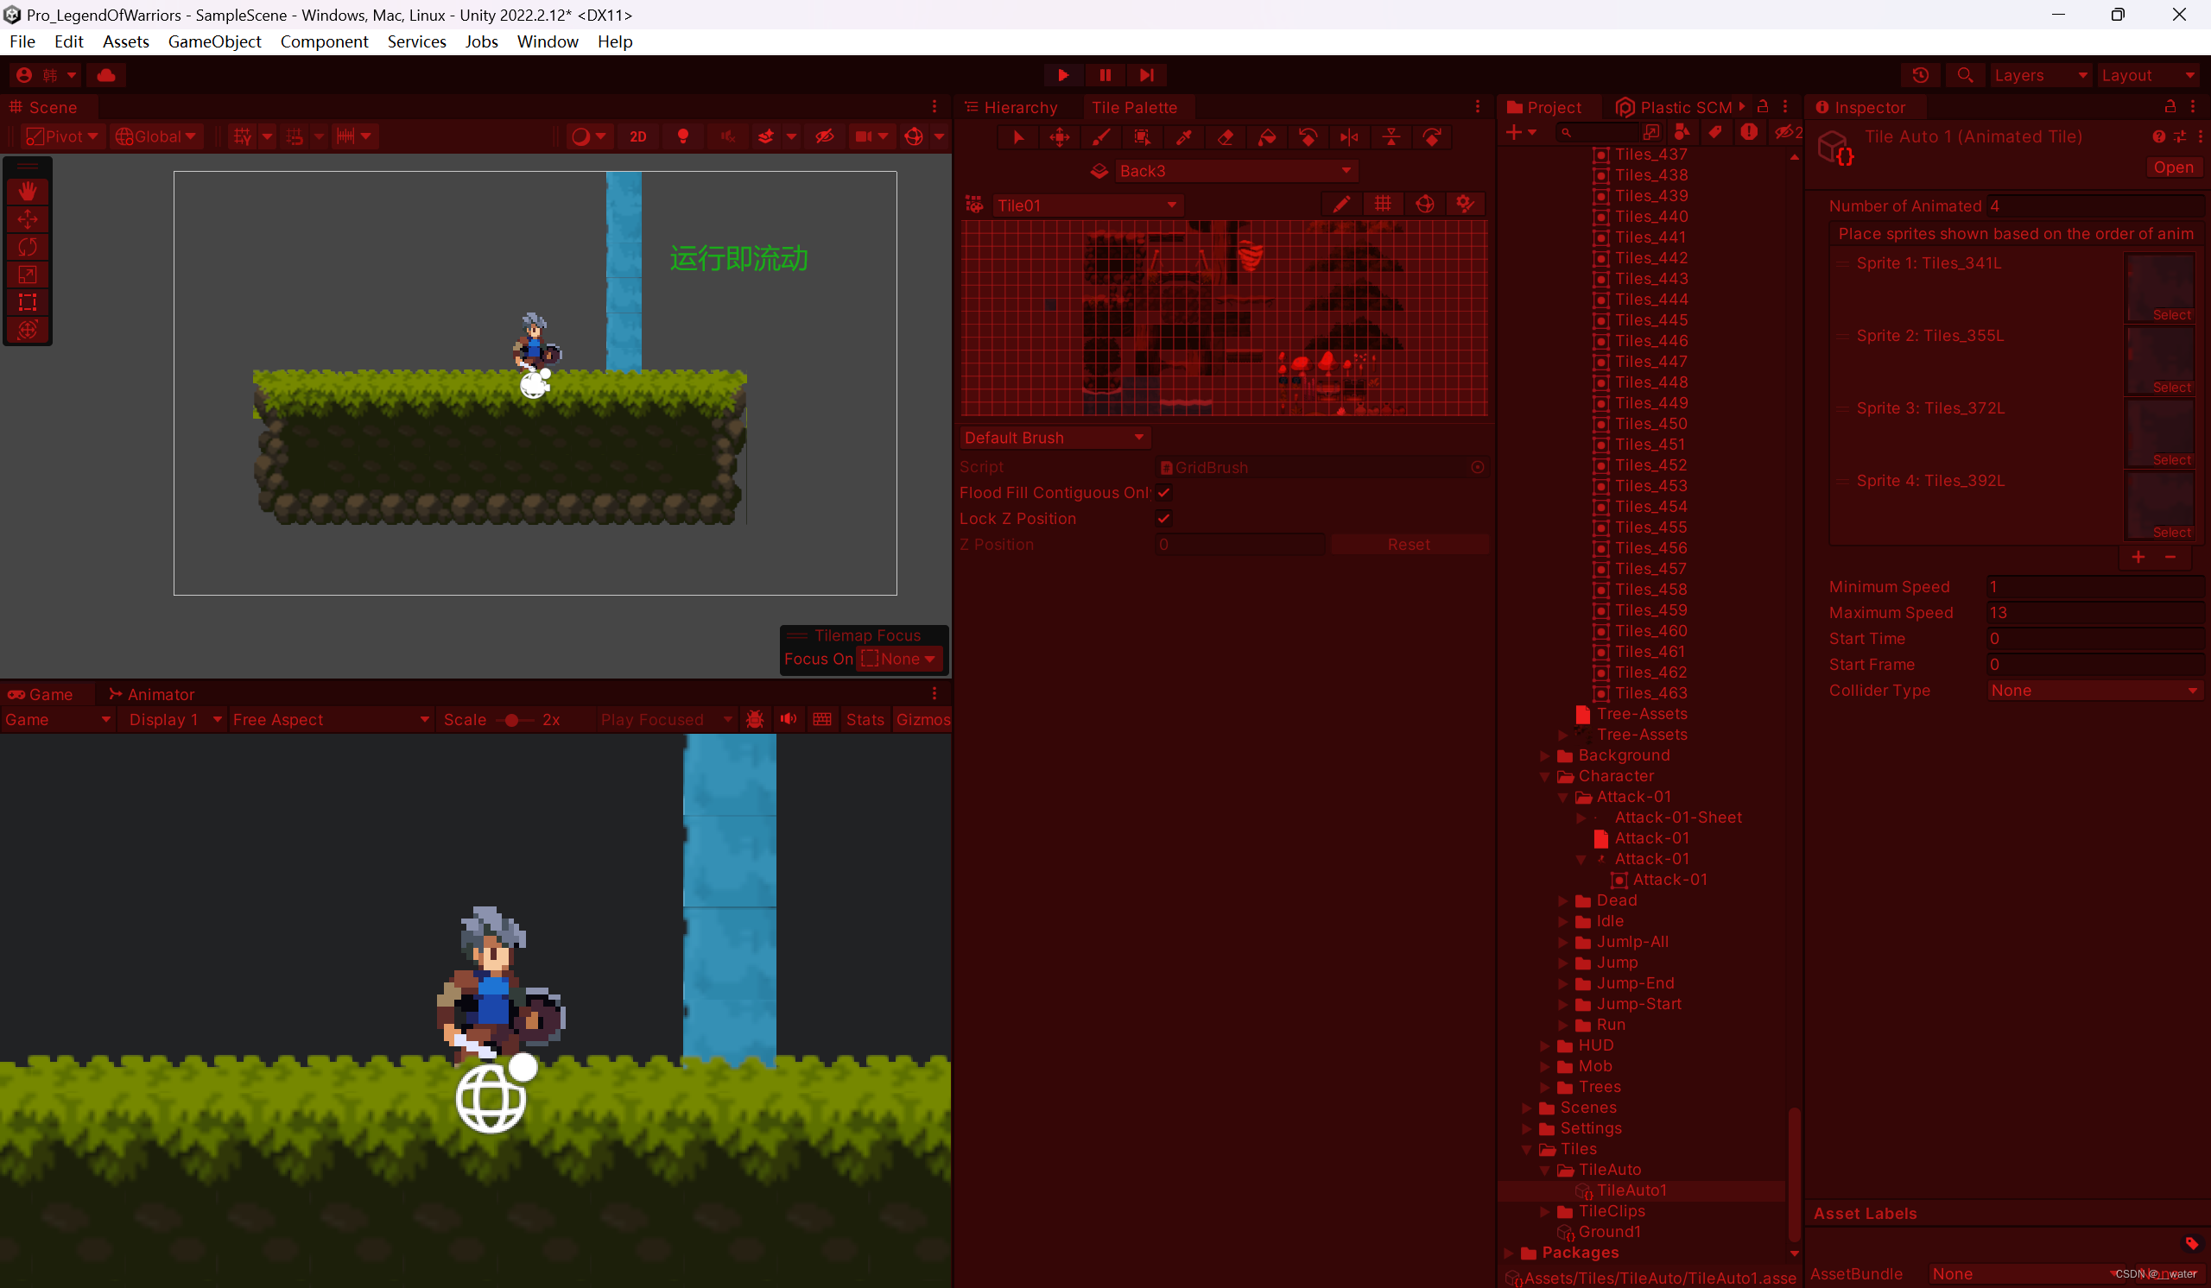Select the Rotate tool in Scene toolbar
Viewport: 2211px width, 1288px height.
27,246
